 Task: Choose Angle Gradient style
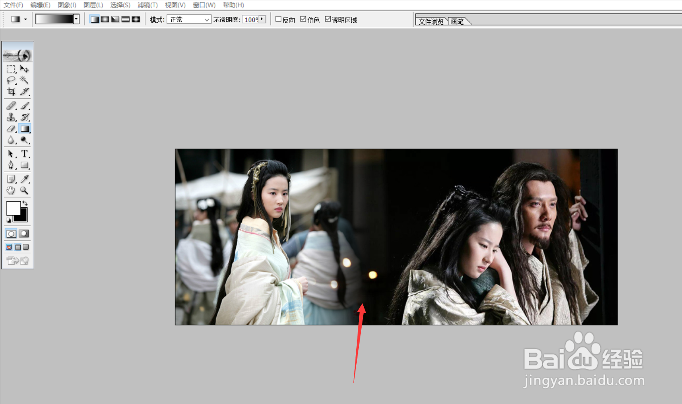point(115,19)
